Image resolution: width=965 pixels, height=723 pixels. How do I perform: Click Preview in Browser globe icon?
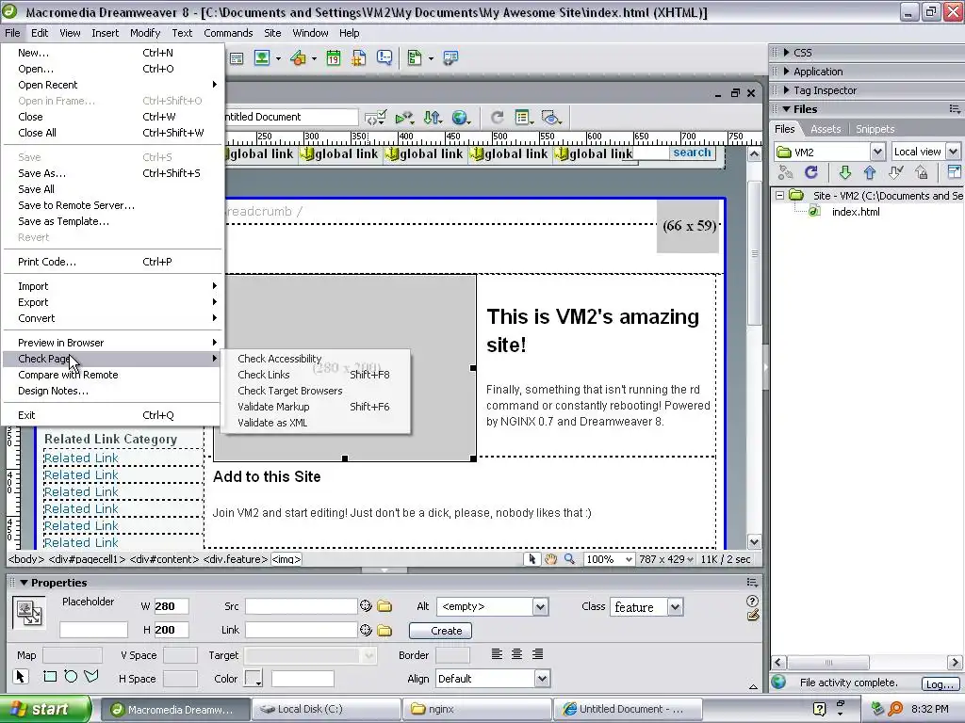pyautogui.click(x=460, y=118)
